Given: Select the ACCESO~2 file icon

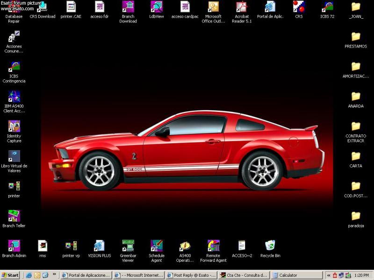Looking at the screenshot, I should (242, 249).
